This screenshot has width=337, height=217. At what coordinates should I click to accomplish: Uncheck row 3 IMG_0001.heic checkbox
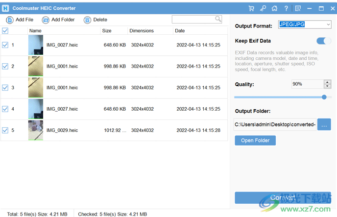point(5,88)
